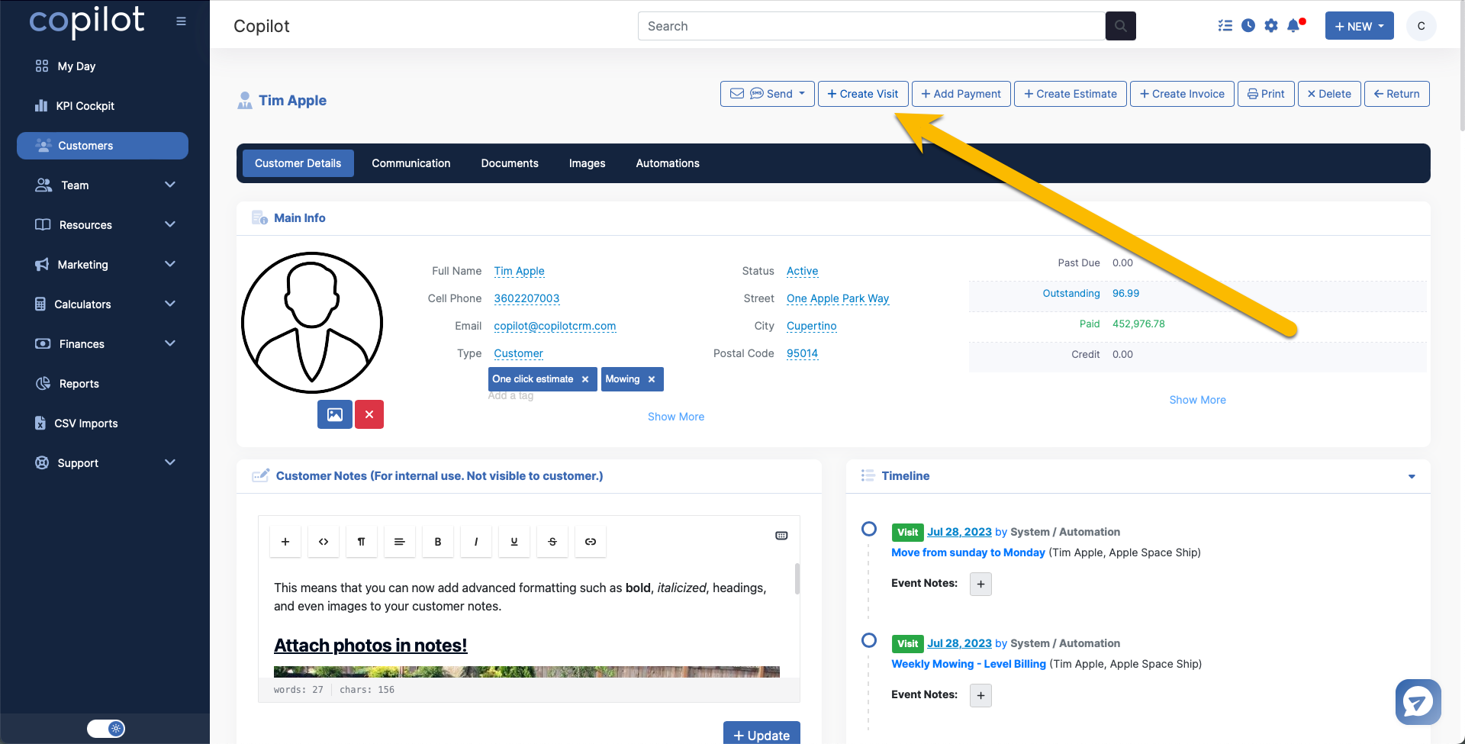Viewport: 1465px width, 744px height.
Task: Insert link in notes editor
Action: click(x=591, y=542)
